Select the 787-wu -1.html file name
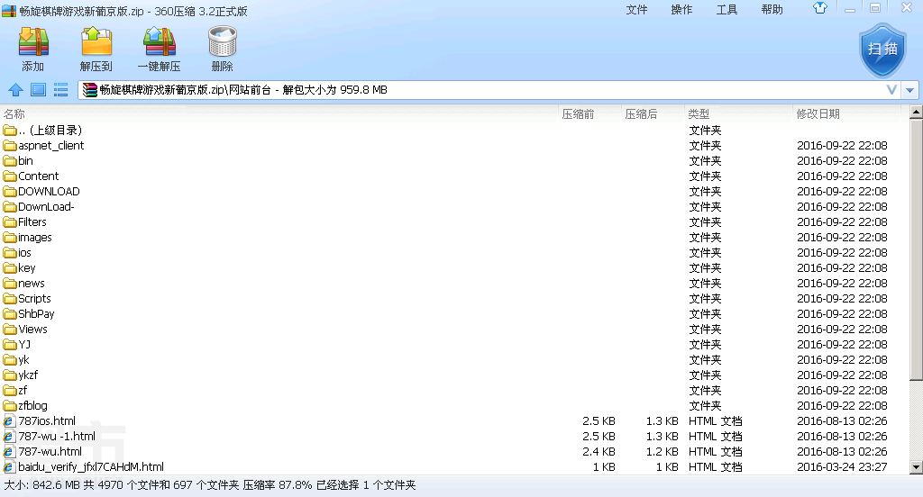The width and height of the screenshot is (923, 497). tap(57, 437)
